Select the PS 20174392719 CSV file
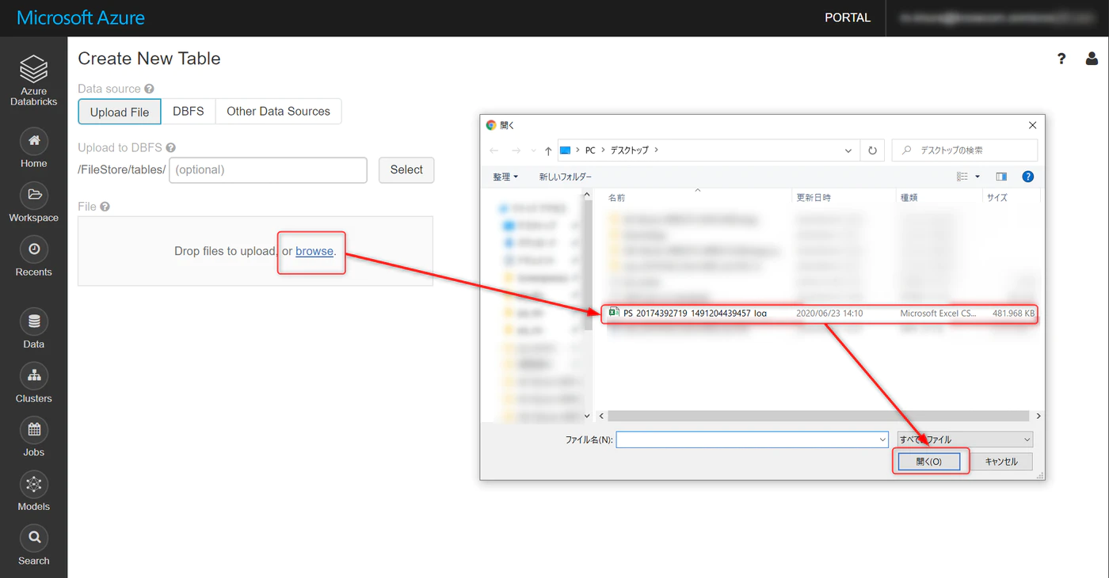 820,314
